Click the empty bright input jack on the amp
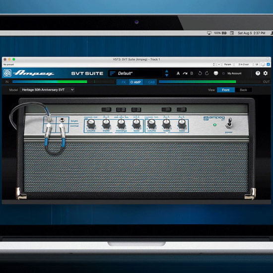 [x=62, y=120]
